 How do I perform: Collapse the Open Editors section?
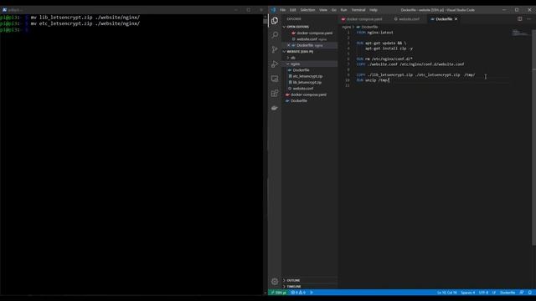(297, 27)
